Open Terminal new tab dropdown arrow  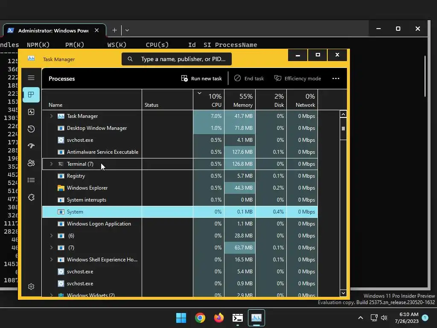click(127, 30)
